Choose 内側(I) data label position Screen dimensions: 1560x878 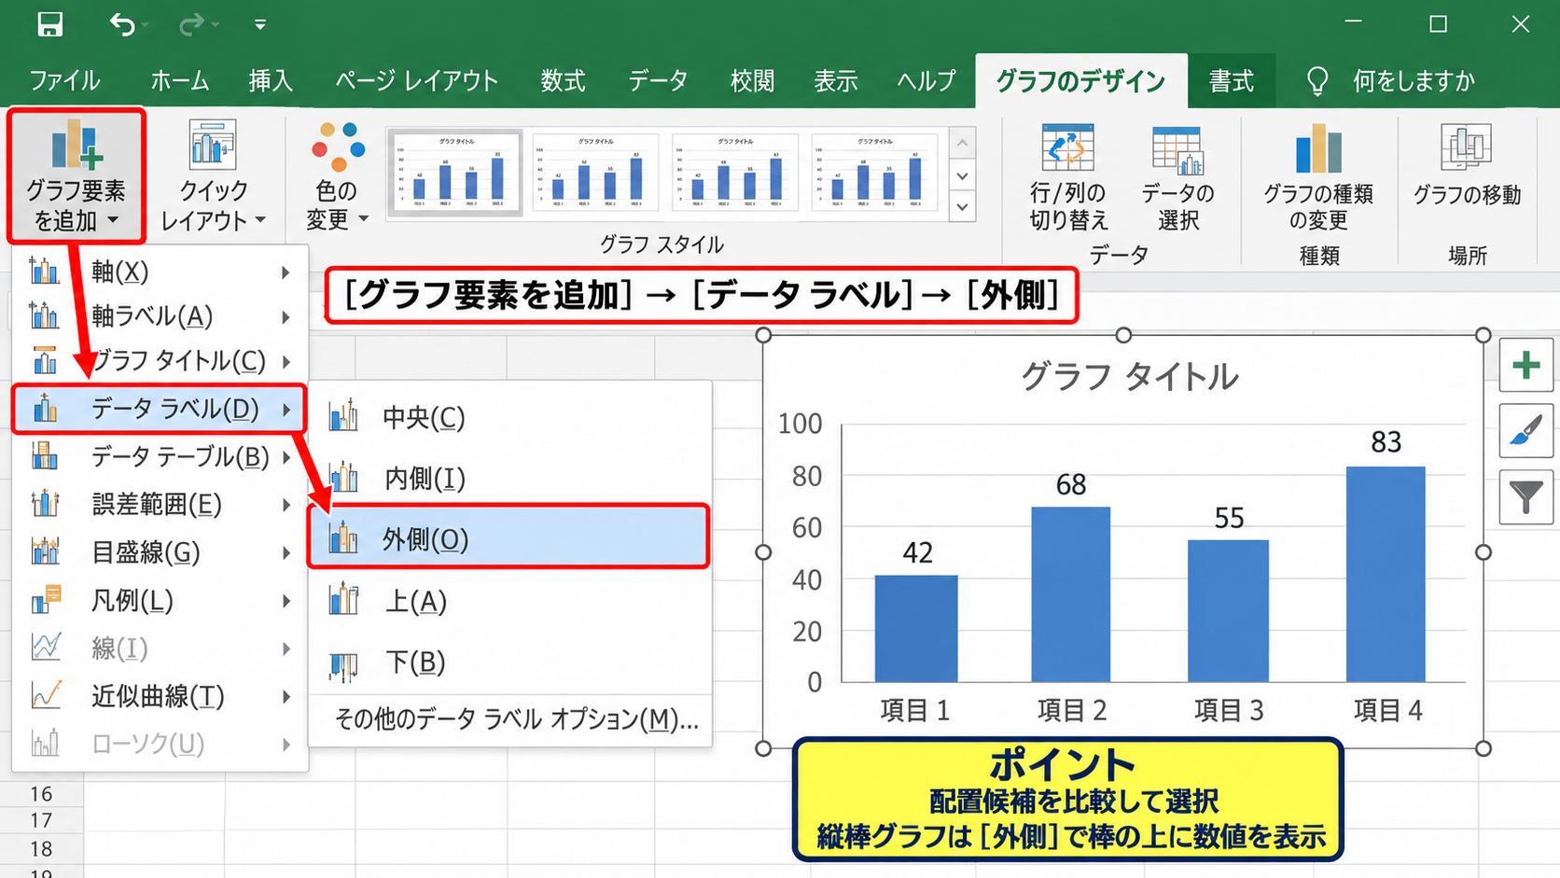pyautogui.click(x=509, y=478)
